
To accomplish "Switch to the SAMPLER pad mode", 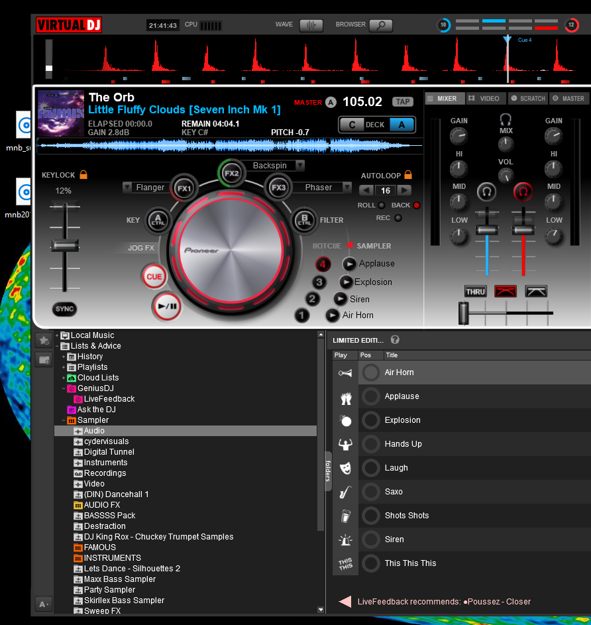I will [374, 246].
